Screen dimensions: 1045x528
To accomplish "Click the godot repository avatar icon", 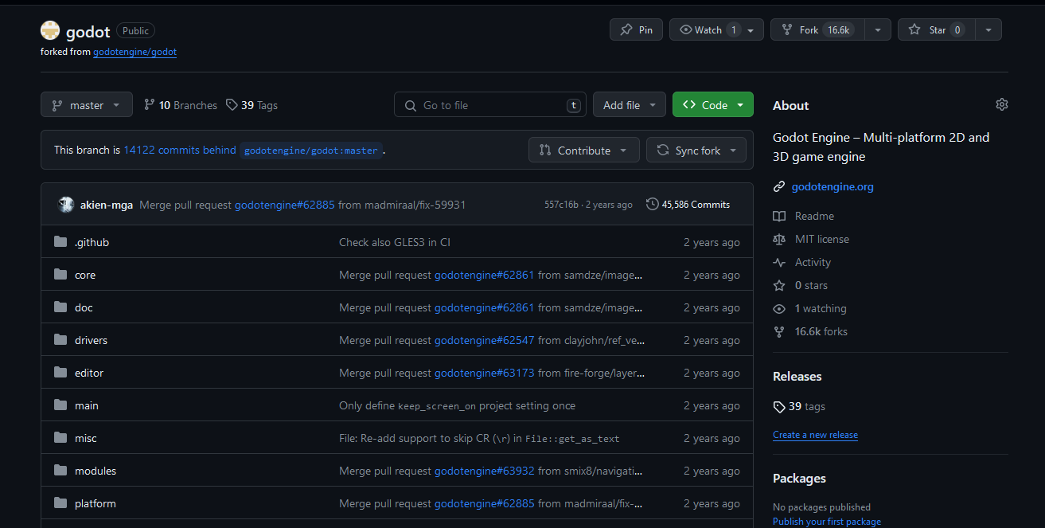I will [50, 30].
